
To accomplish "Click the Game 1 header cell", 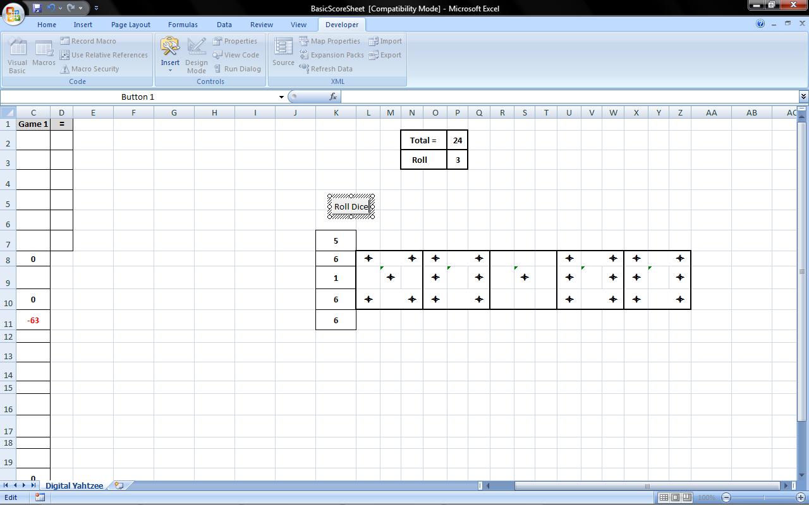I will [x=33, y=124].
